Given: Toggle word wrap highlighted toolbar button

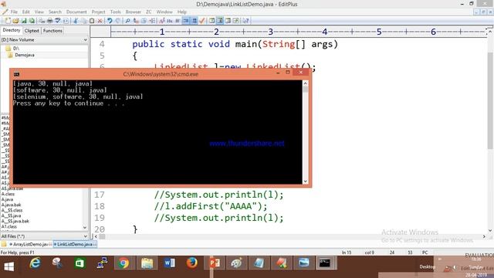Looking at the screenshot, I should [x=186, y=21].
